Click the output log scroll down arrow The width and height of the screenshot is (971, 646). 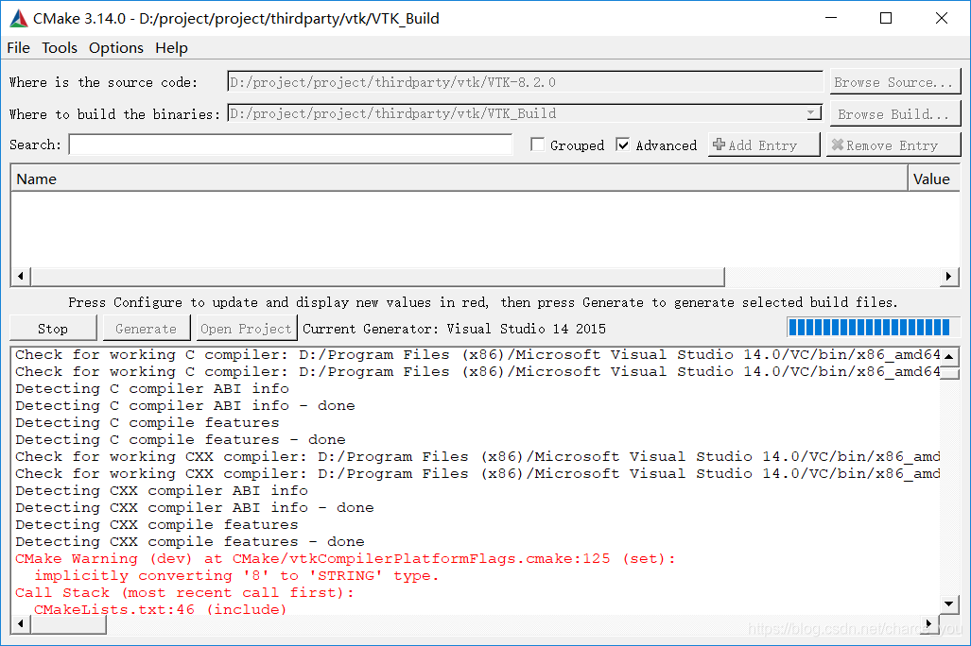(x=949, y=603)
